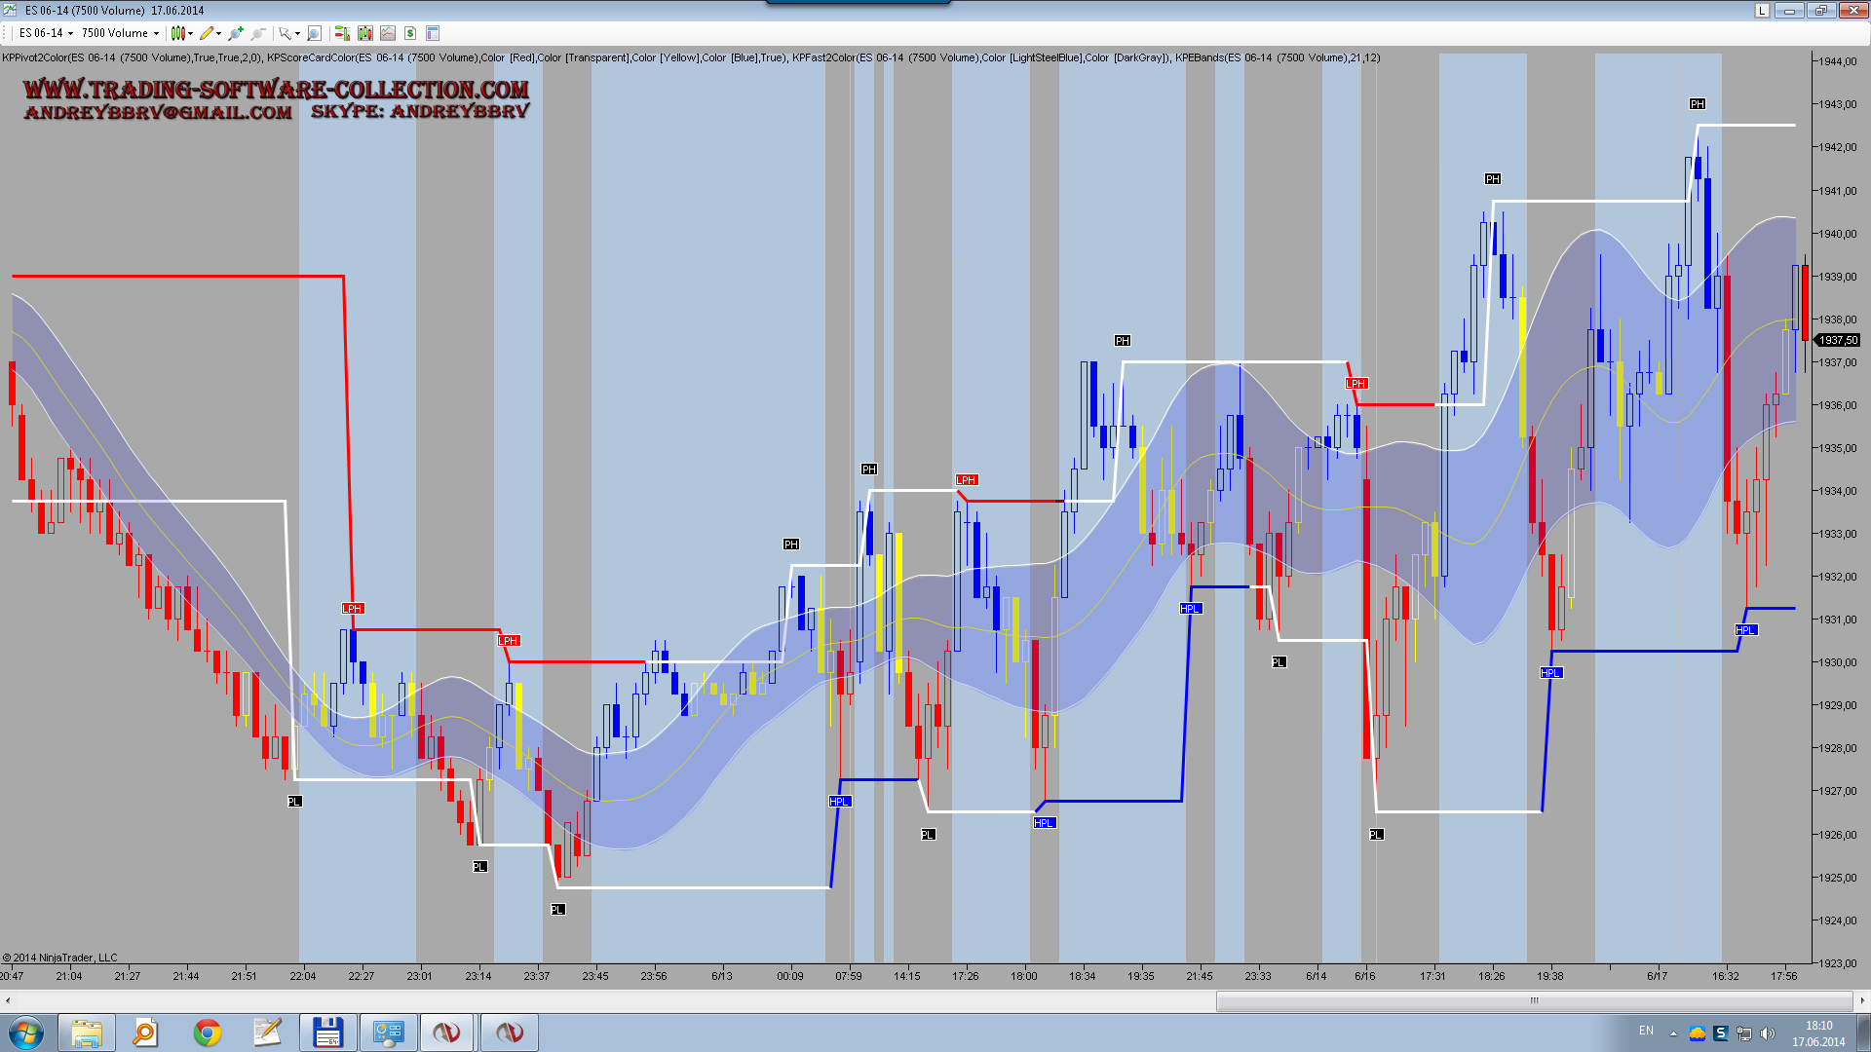
Task: Click the 1937,50 current price marker
Action: (1838, 340)
